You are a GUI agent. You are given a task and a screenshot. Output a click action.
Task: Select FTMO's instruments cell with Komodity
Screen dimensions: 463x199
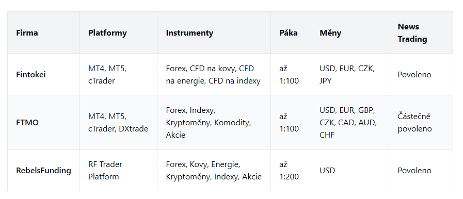tap(214, 122)
